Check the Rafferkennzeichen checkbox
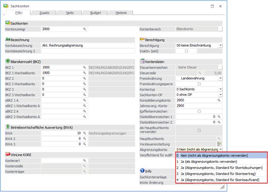268x192 pixels. coord(199,111)
